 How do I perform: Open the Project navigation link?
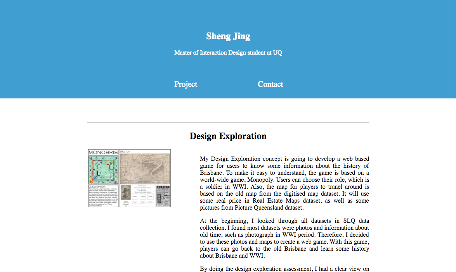186,84
